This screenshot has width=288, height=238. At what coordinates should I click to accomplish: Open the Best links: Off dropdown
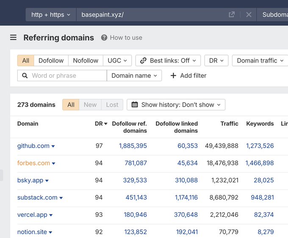[x=168, y=60]
